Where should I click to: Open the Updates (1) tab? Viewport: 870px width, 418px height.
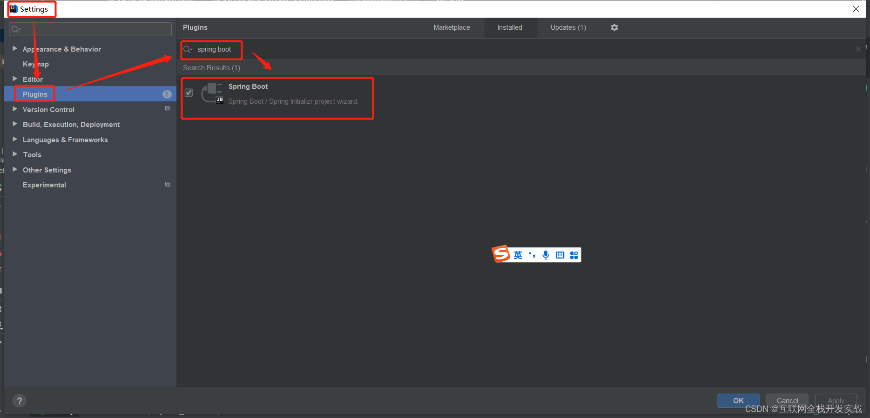pyautogui.click(x=568, y=27)
